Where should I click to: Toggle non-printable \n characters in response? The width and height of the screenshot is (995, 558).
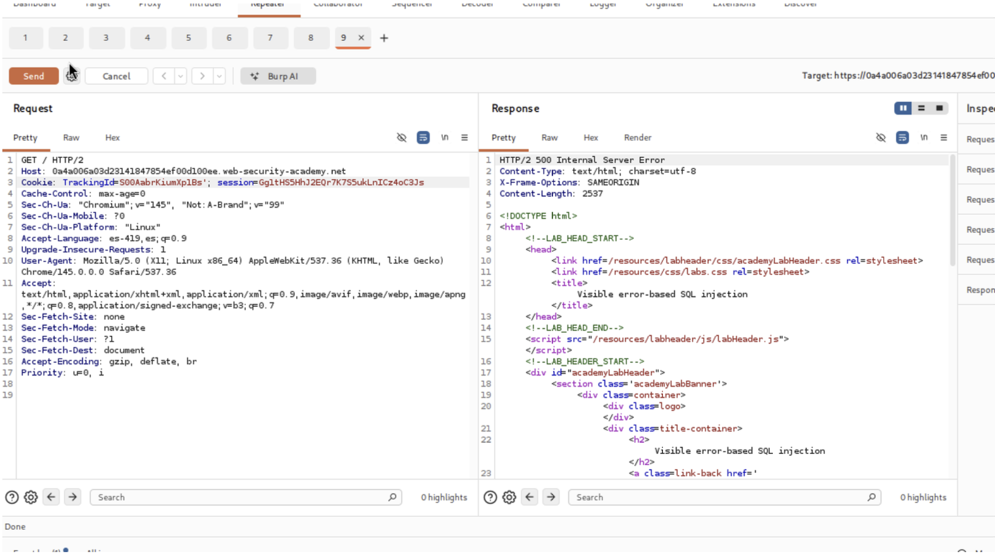pyautogui.click(x=924, y=138)
